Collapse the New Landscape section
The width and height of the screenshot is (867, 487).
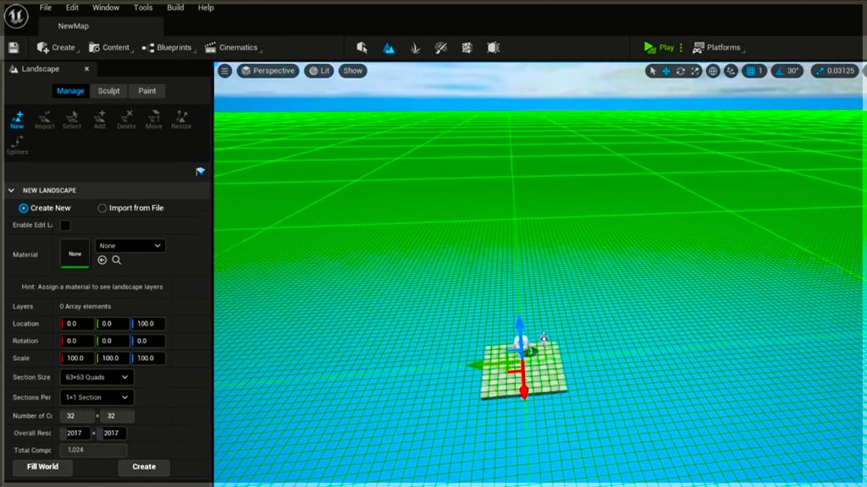point(11,190)
